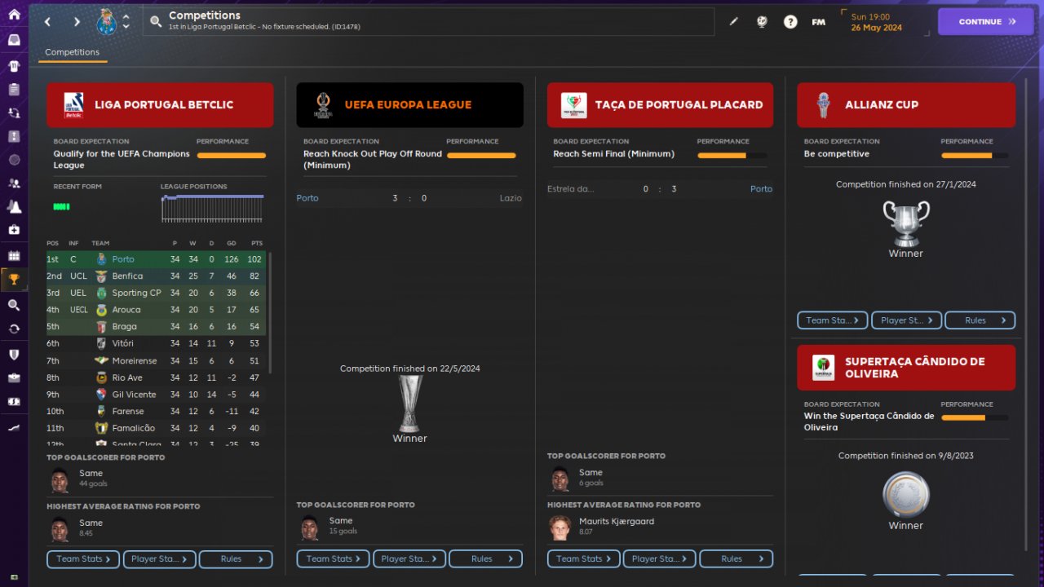Image resolution: width=1044 pixels, height=587 pixels.
Task: Click the Europa League trophy image
Action: pyautogui.click(x=409, y=404)
